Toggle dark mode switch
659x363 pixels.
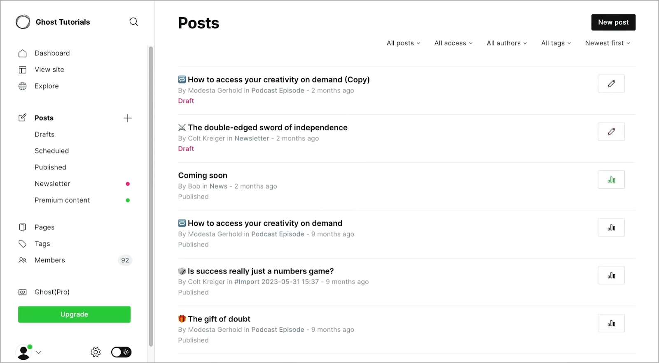point(122,352)
